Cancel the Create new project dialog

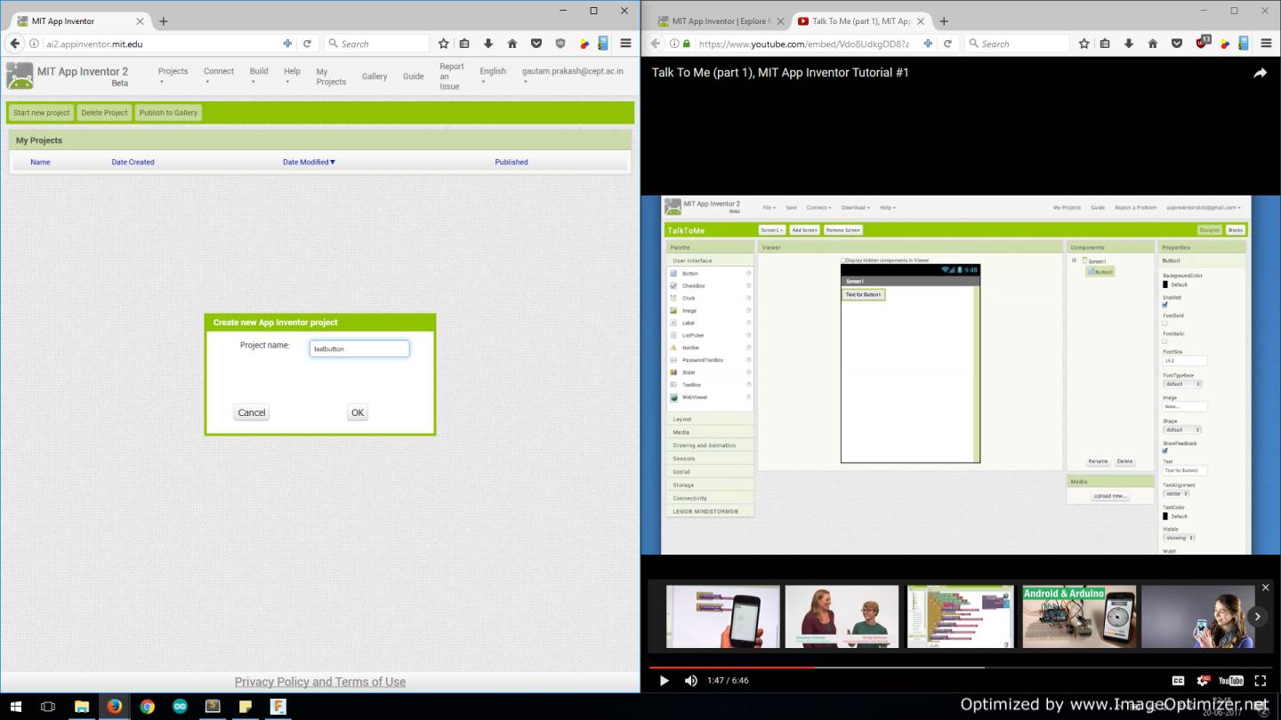252,412
